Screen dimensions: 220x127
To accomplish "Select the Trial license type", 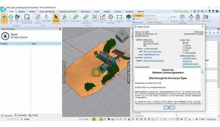I will point(184,50).
